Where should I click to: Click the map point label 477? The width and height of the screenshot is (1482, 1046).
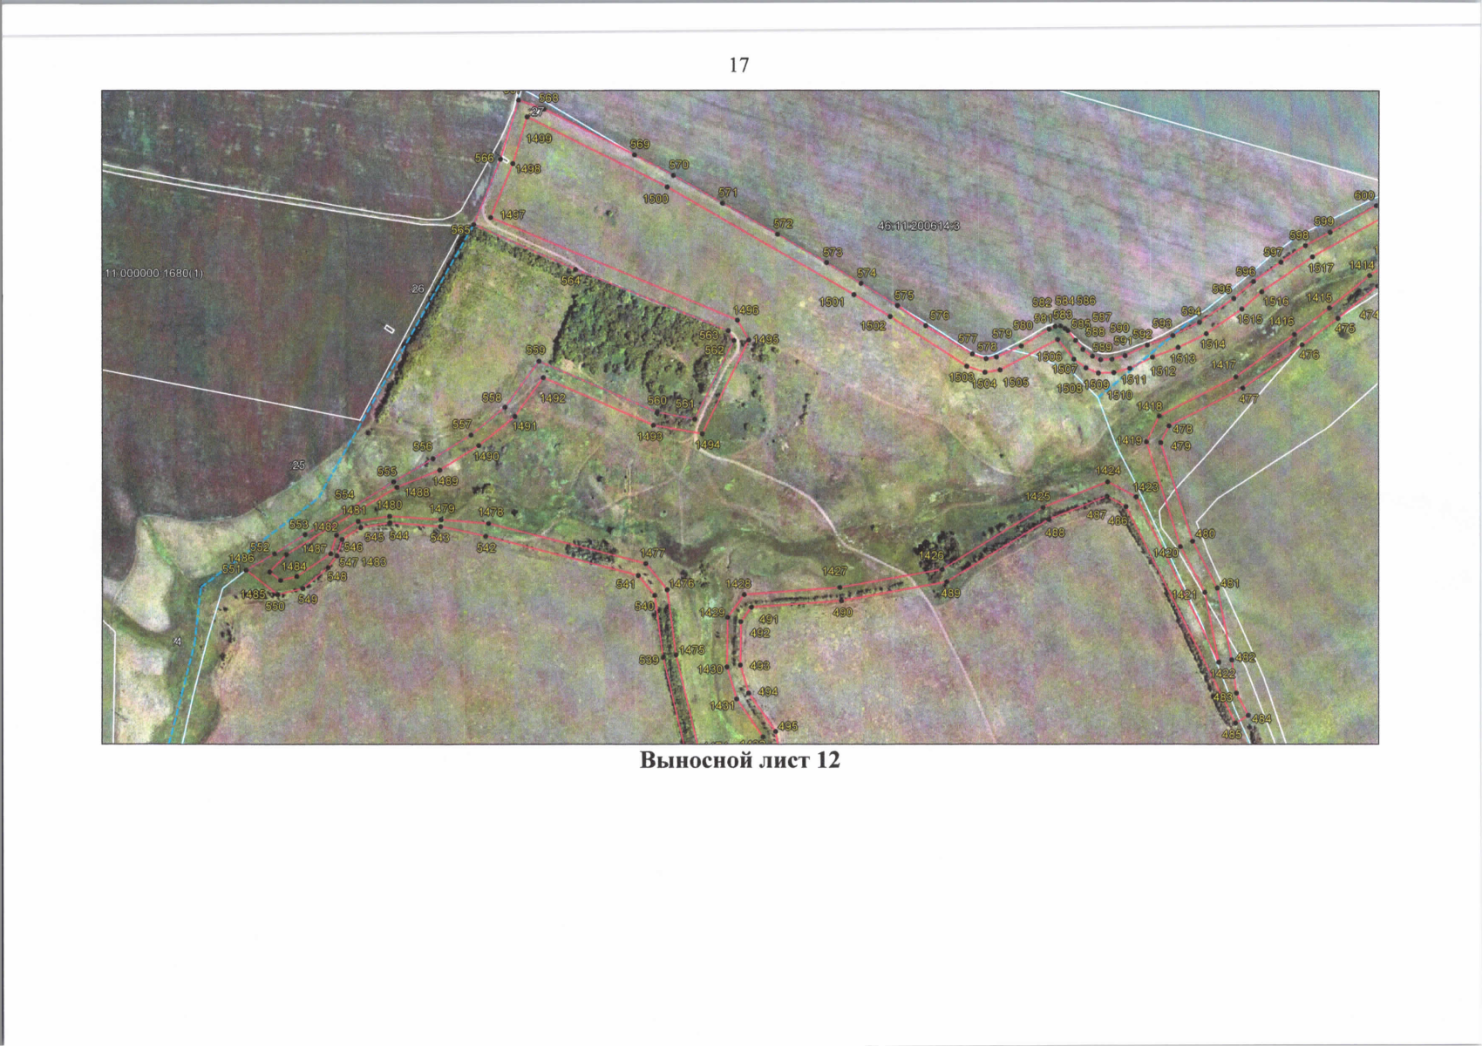pyautogui.click(x=1248, y=398)
